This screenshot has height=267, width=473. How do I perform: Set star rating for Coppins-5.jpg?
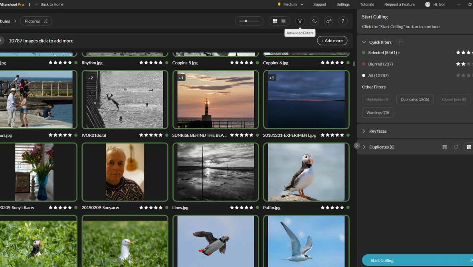tap(241, 63)
